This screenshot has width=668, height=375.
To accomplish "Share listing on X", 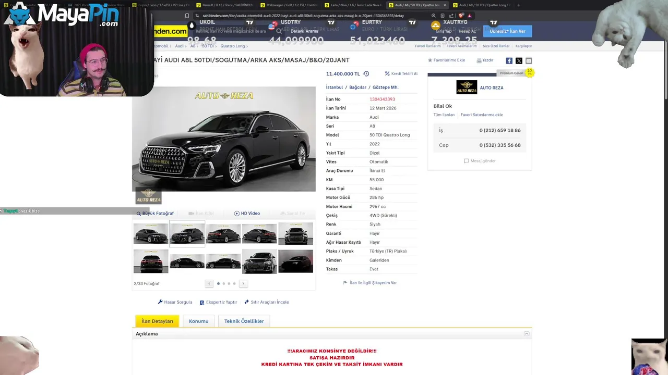I will pos(519,61).
